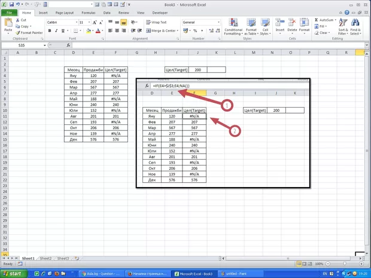371x278 pixels.
Task: Click the Paste clipboard icon
Action: (8, 23)
